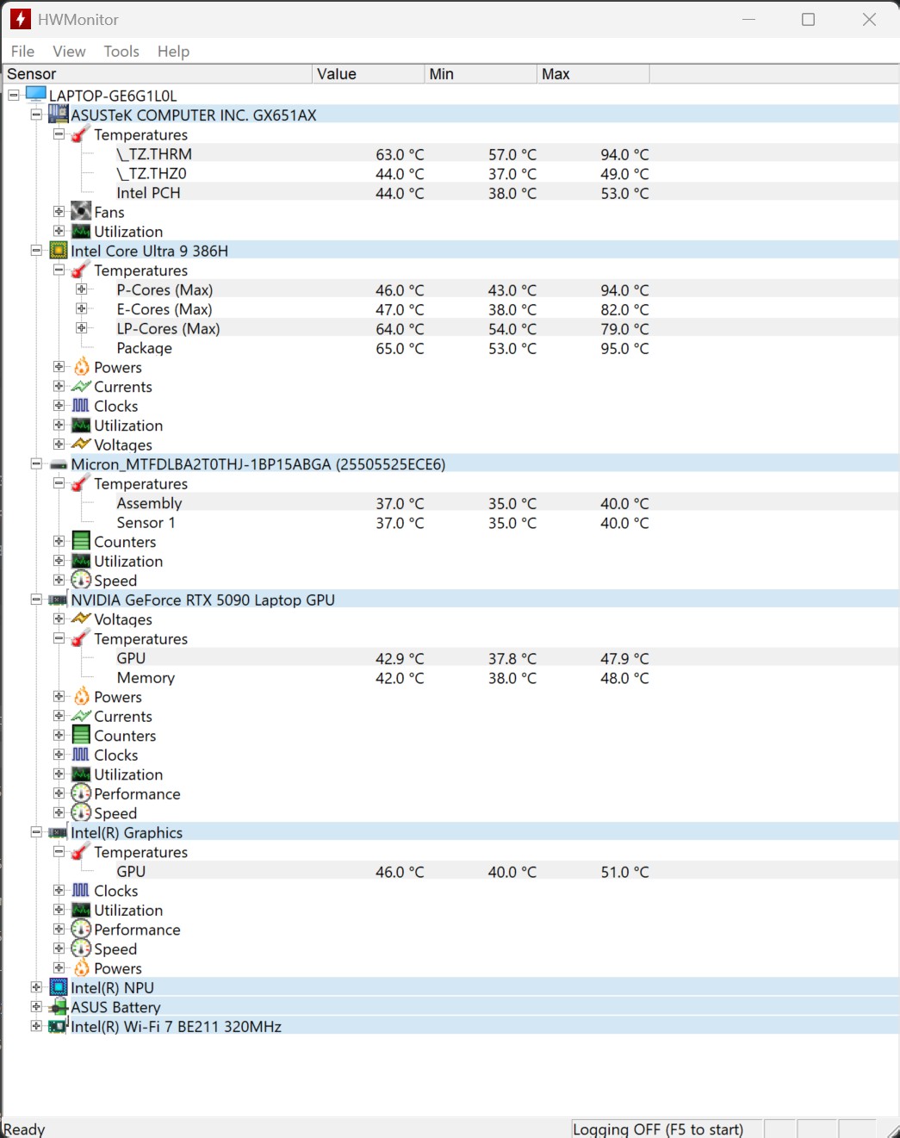
Task: Open the Tools menu
Action: click(121, 52)
